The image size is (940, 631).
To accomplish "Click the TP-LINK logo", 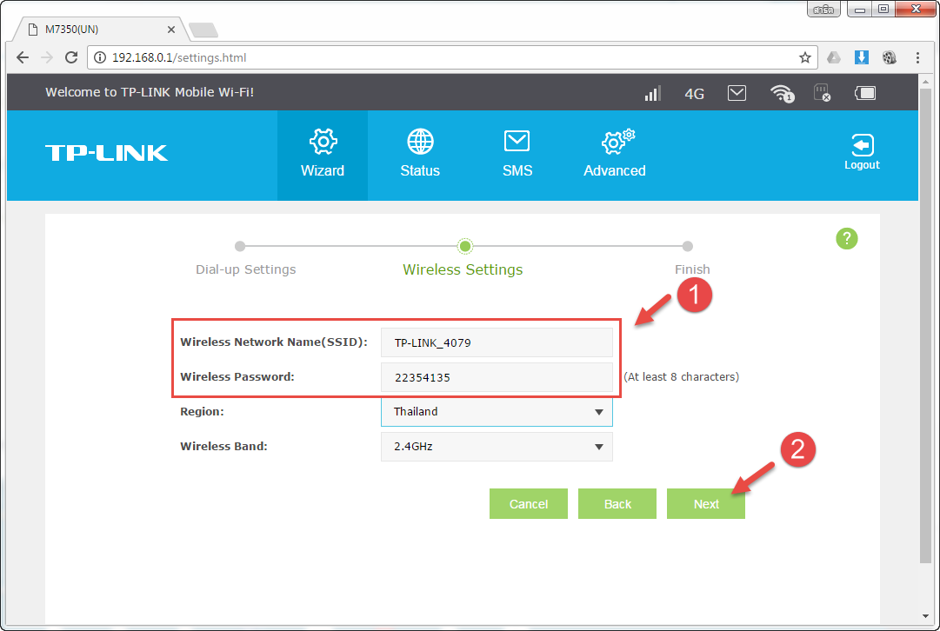I will tap(107, 153).
